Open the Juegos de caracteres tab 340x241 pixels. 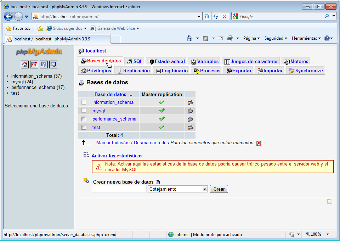(x=251, y=62)
